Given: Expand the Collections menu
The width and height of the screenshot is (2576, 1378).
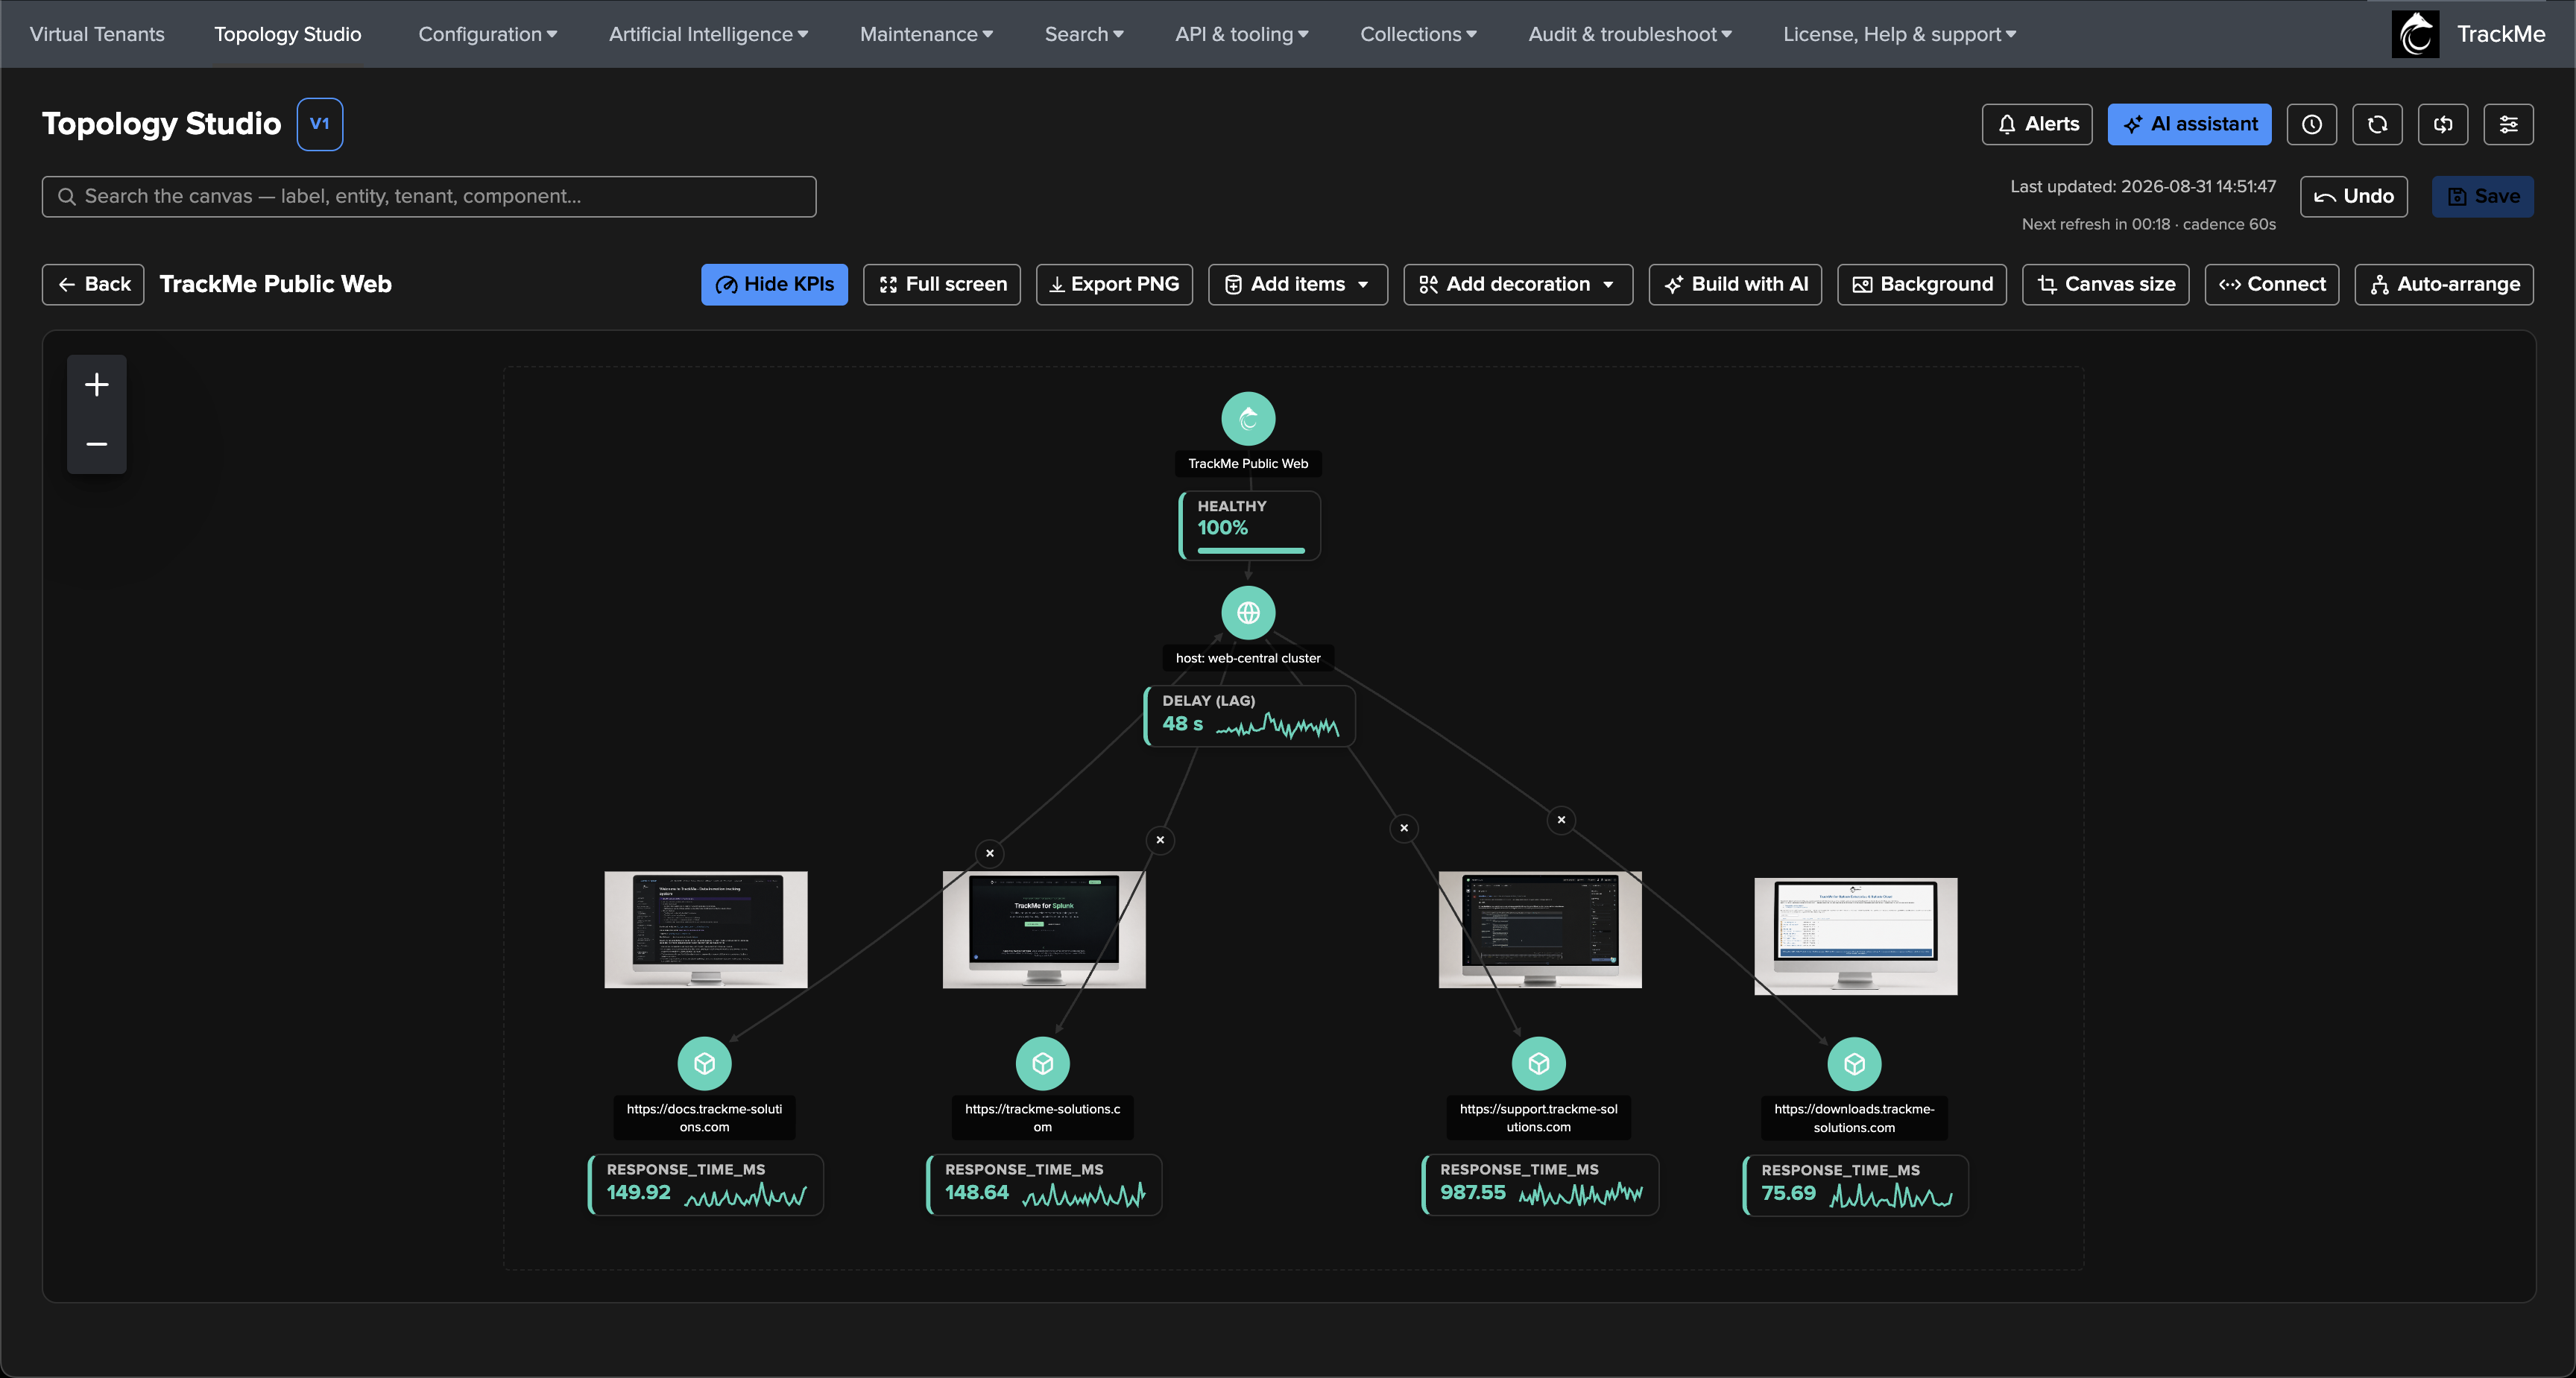Looking at the screenshot, I should click(x=1418, y=34).
